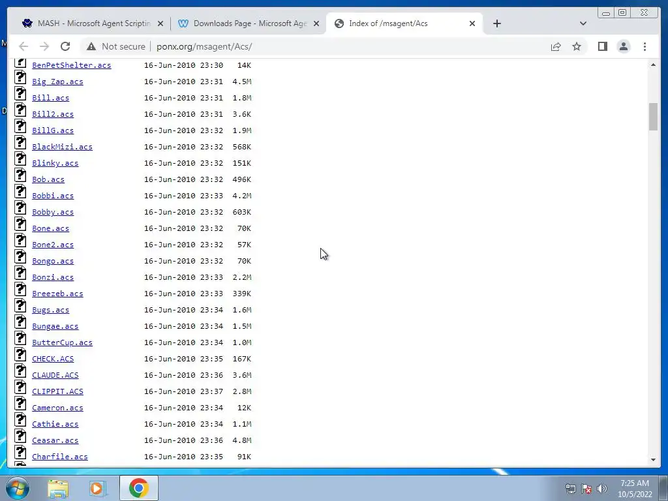The width and height of the screenshot is (668, 501).
Task: Reload the page with refresh icon
Action: click(65, 46)
